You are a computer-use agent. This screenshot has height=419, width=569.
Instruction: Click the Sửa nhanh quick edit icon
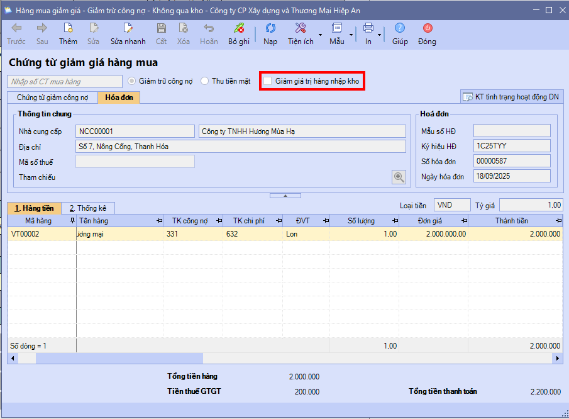[x=128, y=28]
